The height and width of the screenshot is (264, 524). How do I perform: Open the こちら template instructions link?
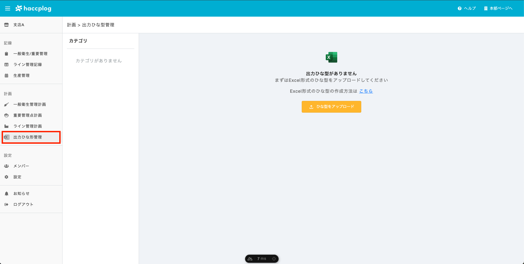(366, 91)
